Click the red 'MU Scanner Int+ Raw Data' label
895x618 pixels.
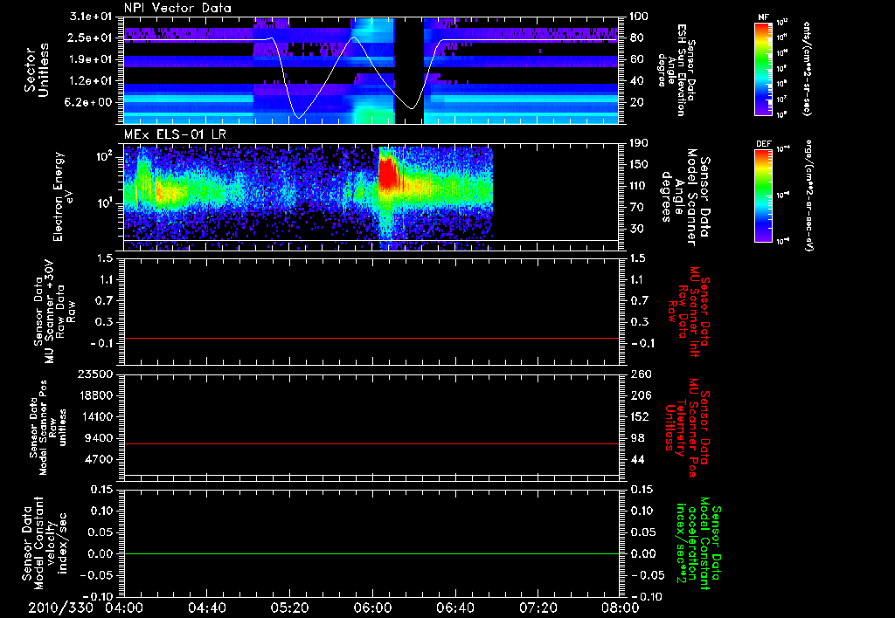click(x=689, y=312)
